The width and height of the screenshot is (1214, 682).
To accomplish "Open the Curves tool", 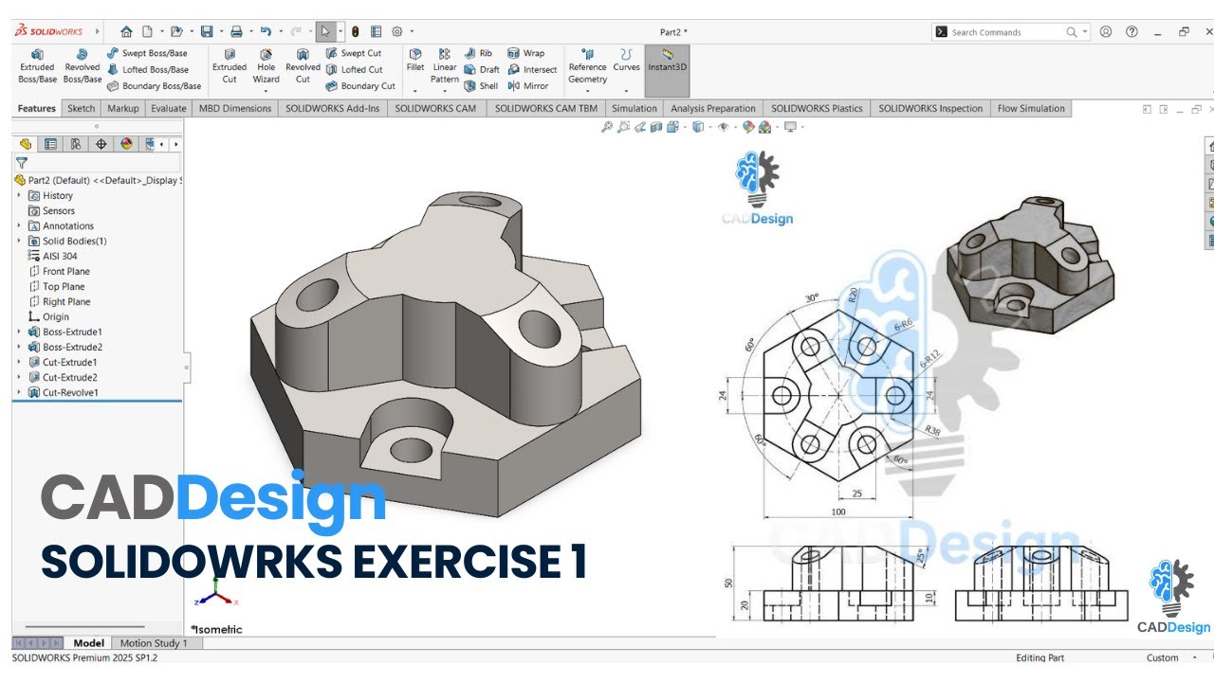I will [x=626, y=60].
